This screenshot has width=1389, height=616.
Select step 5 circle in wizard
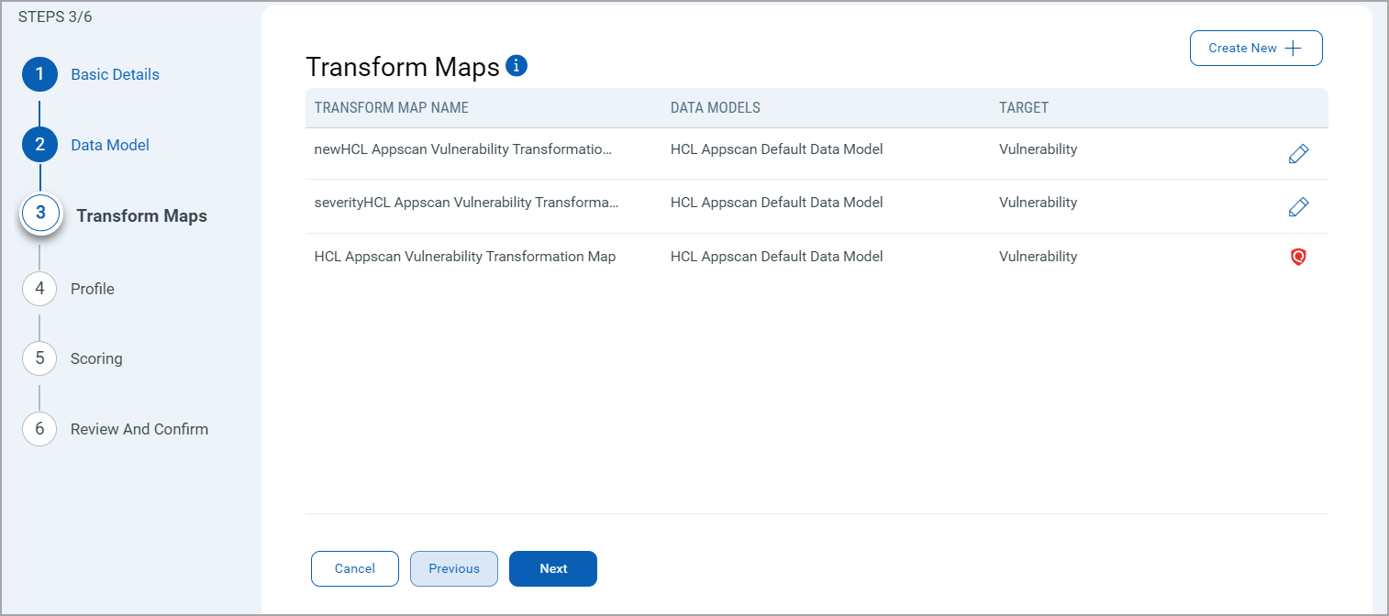point(39,358)
